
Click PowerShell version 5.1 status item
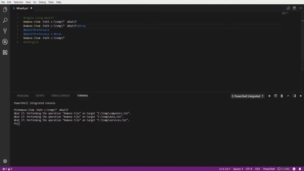(x=284, y=169)
